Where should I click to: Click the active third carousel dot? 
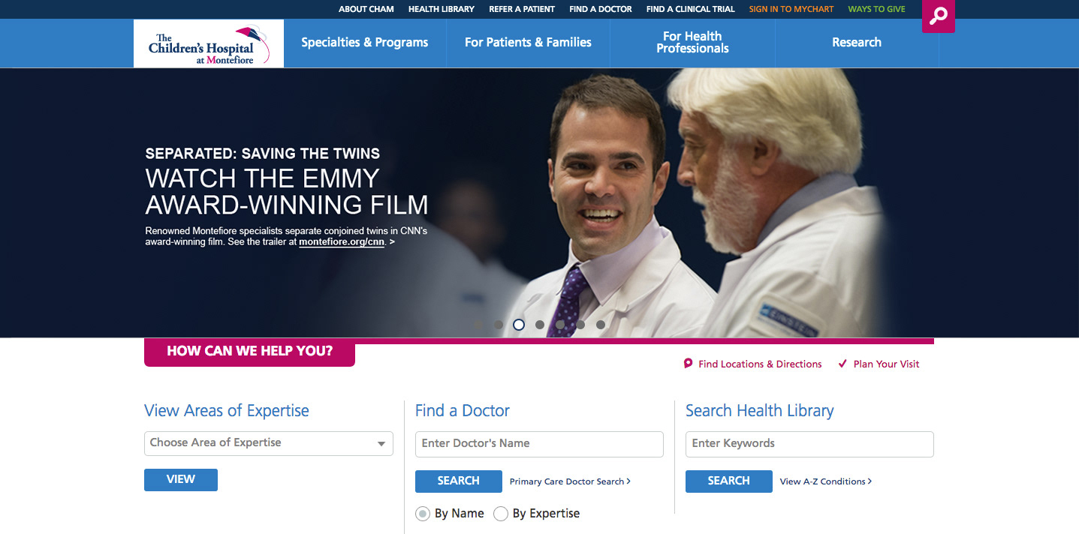[519, 325]
